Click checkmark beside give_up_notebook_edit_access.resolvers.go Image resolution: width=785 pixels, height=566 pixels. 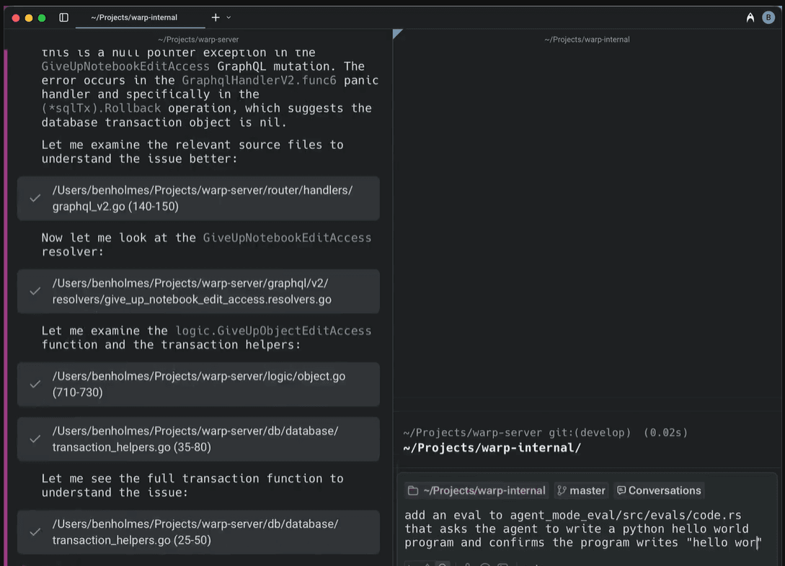coord(35,291)
